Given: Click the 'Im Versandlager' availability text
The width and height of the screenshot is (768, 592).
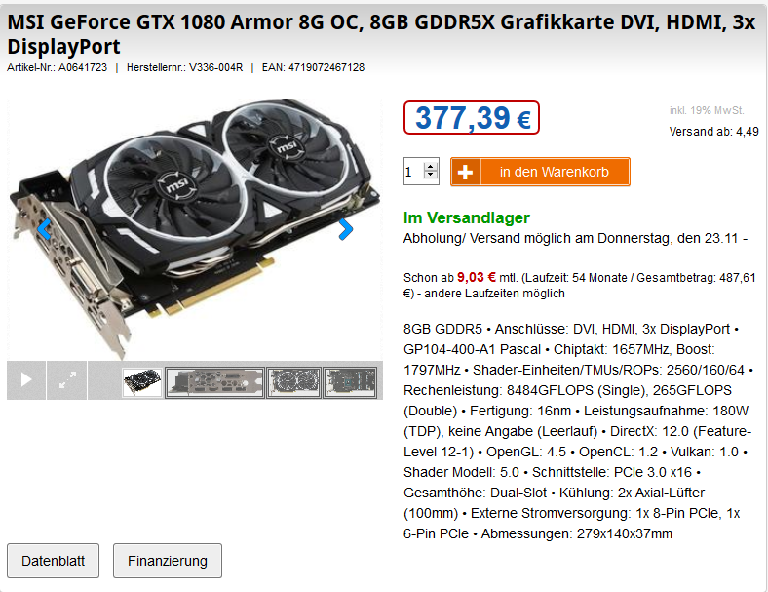Looking at the screenshot, I should [466, 217].
